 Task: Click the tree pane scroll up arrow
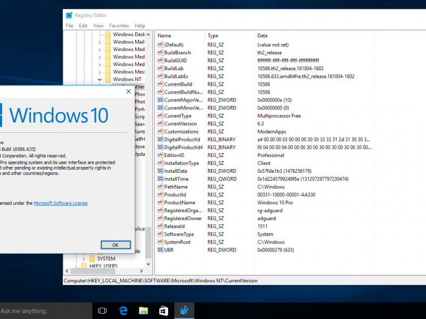pos(149,35)
